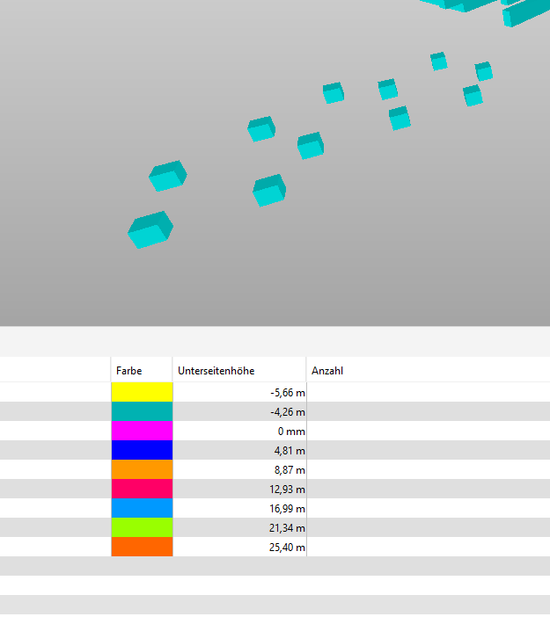Select the 0 mm height value
550x624 pixels.
(291, 432)
